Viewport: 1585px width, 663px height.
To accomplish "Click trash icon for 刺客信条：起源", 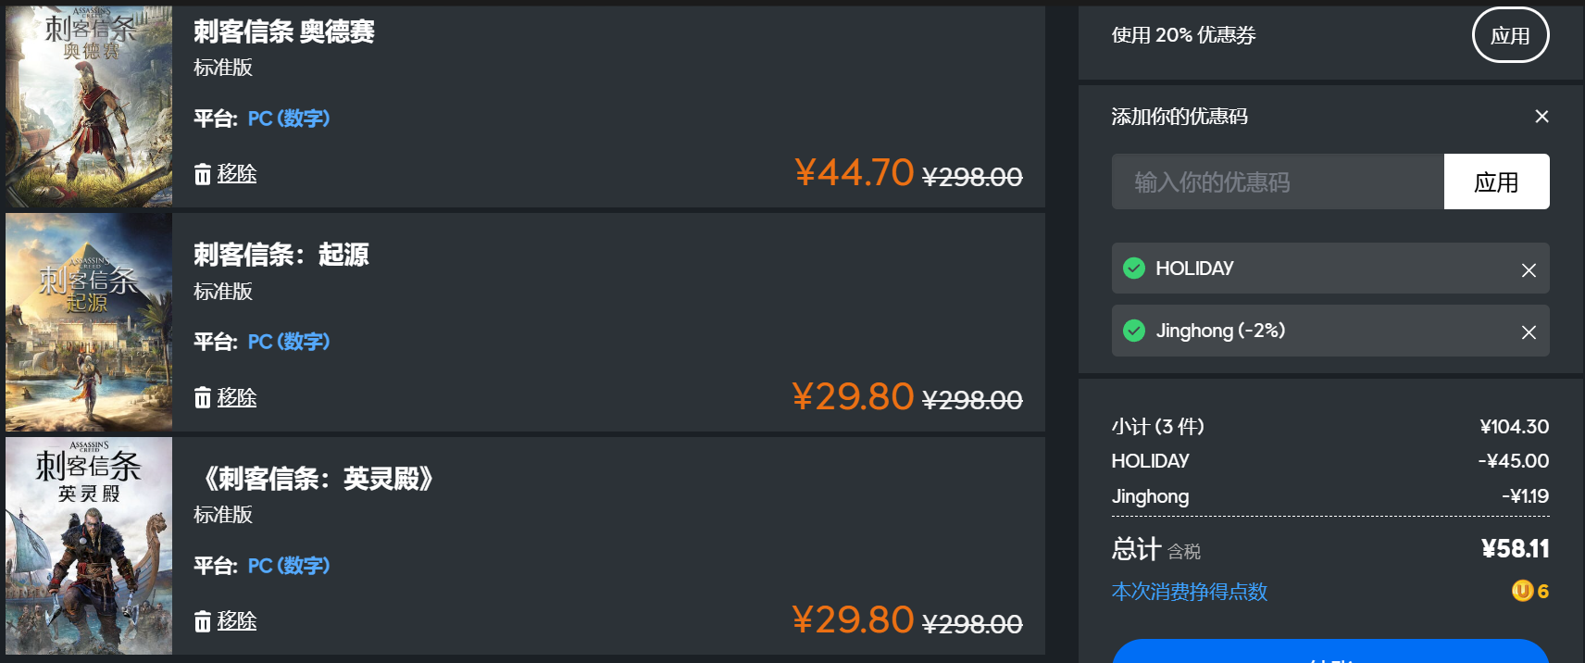I will pos(203,398).
